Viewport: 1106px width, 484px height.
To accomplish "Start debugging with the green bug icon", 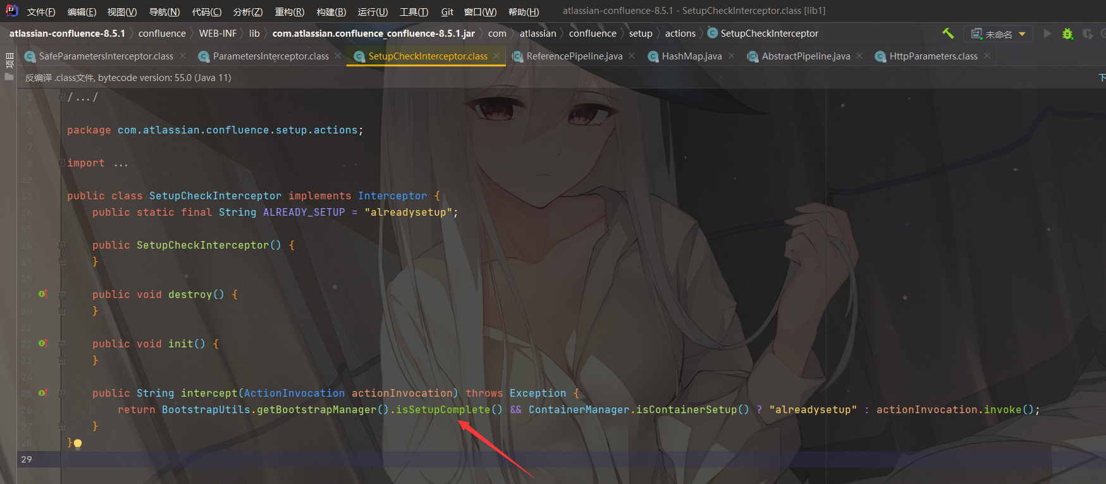I will [1067, 34].
